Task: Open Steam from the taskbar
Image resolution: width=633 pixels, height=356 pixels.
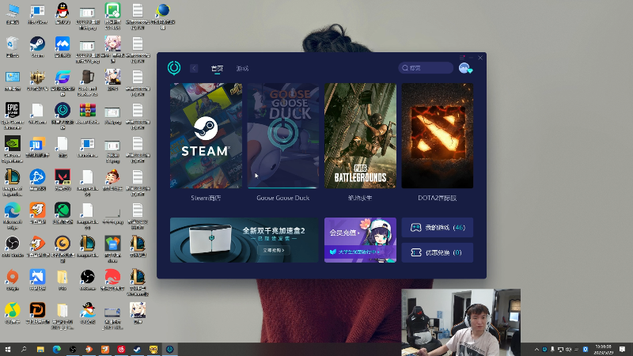Action: pos(137,350)
